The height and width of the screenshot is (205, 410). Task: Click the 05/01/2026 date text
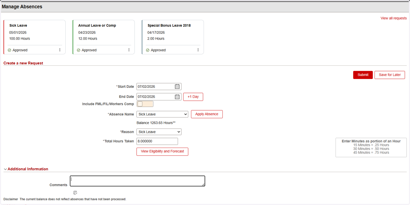18,32
